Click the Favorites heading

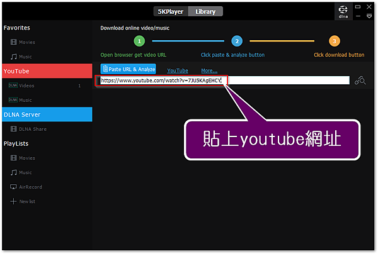17,28
